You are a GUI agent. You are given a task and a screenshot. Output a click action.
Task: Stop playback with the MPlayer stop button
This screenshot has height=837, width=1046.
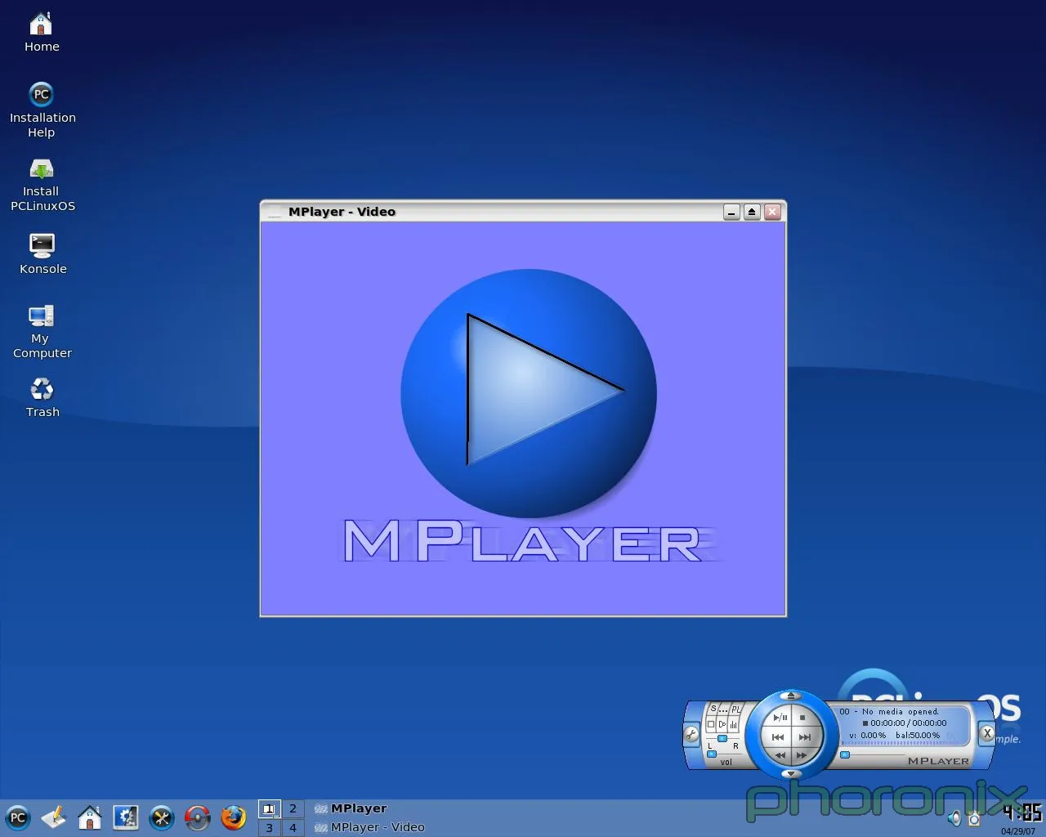point(802,718)
